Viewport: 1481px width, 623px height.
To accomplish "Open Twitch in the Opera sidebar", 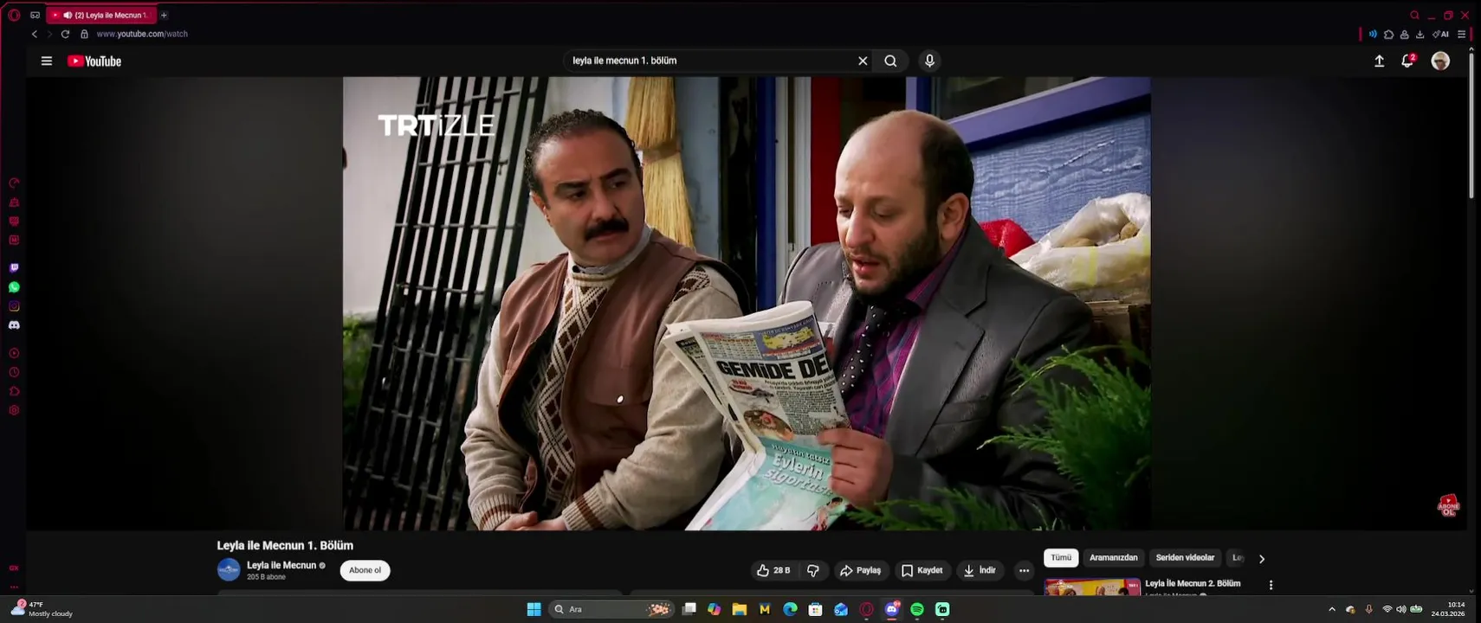I will pos(14,268).
